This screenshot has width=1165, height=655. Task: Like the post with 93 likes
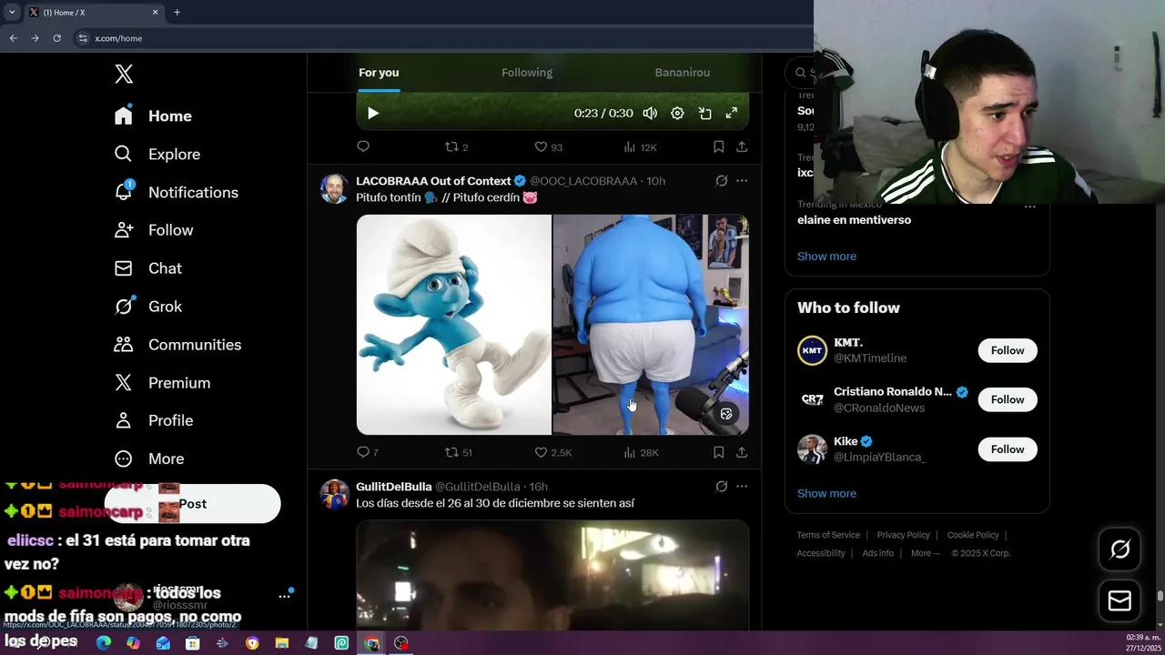click(x=548, y=146)
